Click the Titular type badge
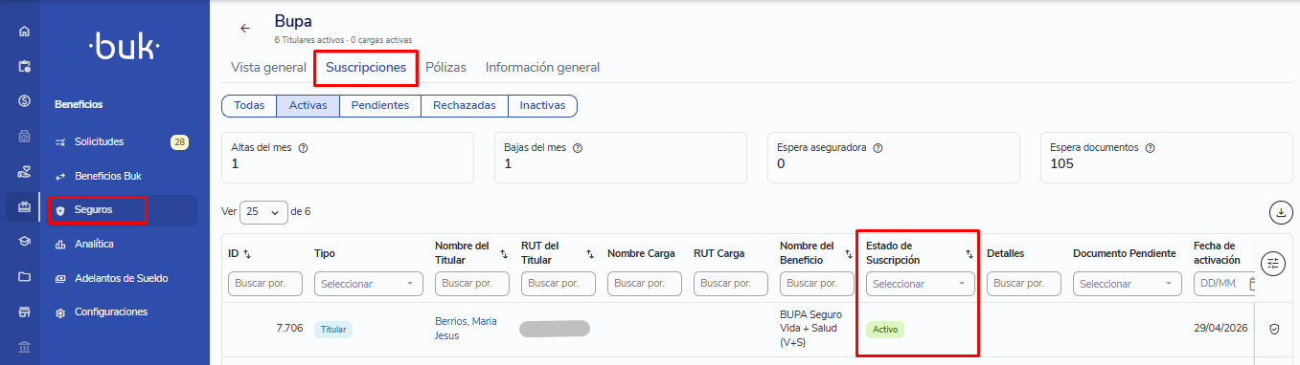The height and width of the screenshot is (365, 1300). (x=333, y=329)
